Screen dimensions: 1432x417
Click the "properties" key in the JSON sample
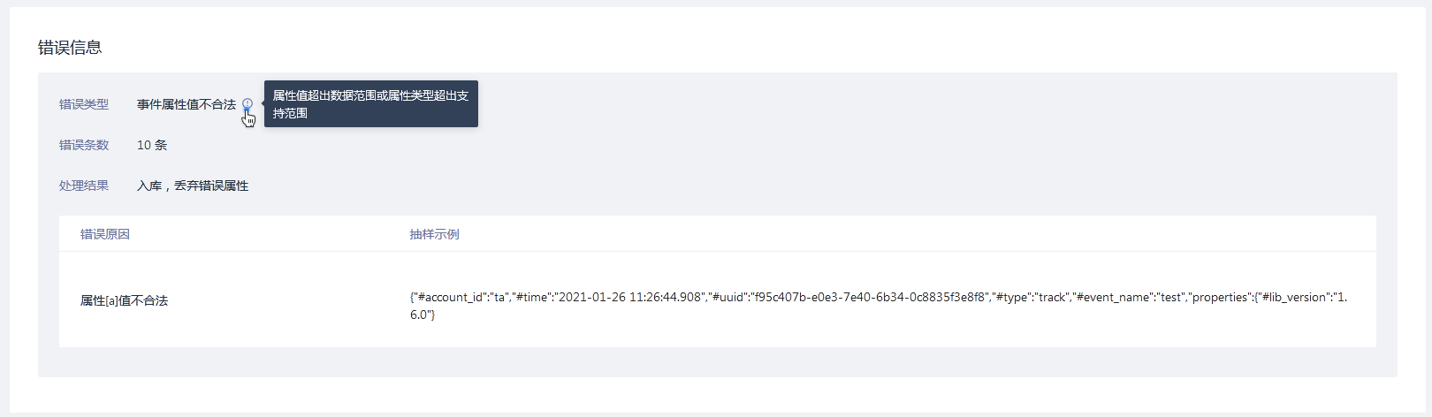point(1220,298)
